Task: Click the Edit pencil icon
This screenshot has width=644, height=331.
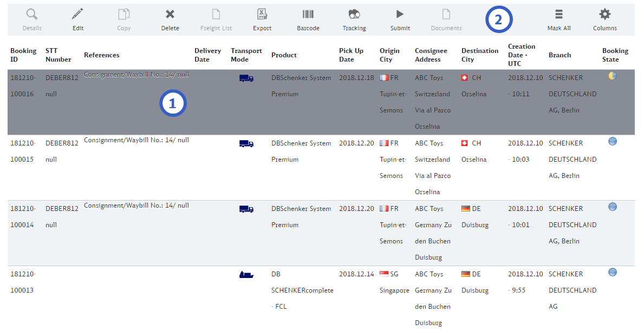Action: pos(77,15)
